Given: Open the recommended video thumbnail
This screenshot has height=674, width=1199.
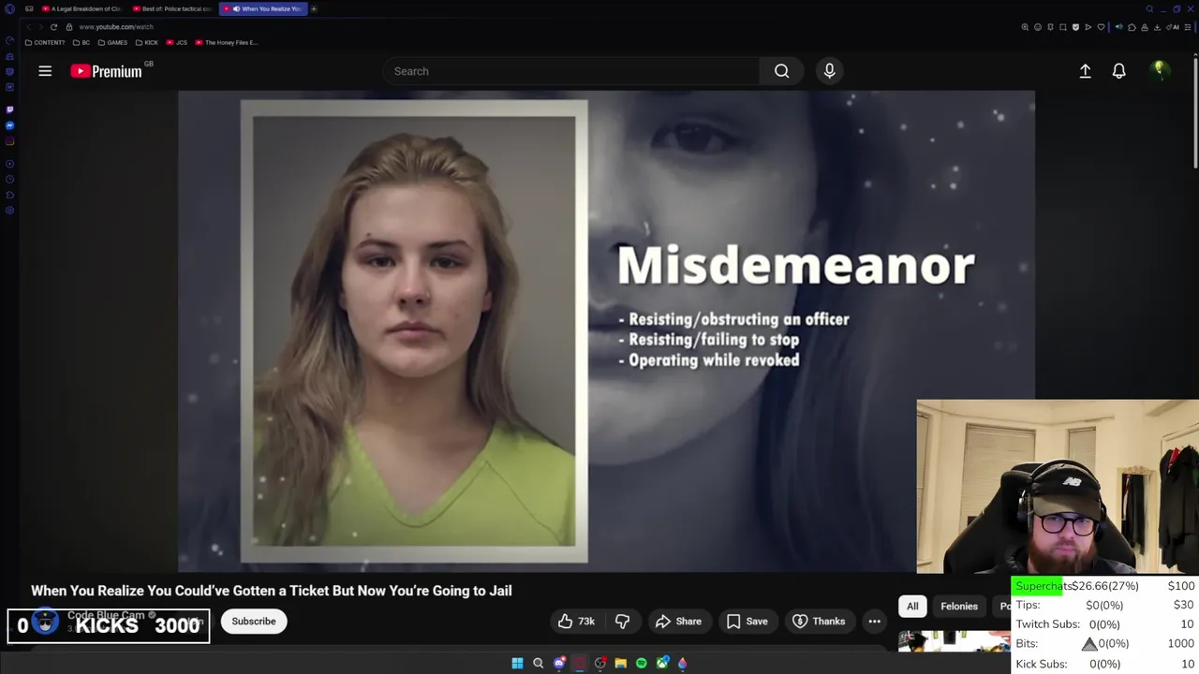Looking at the screenshot, I should [954, 640].
